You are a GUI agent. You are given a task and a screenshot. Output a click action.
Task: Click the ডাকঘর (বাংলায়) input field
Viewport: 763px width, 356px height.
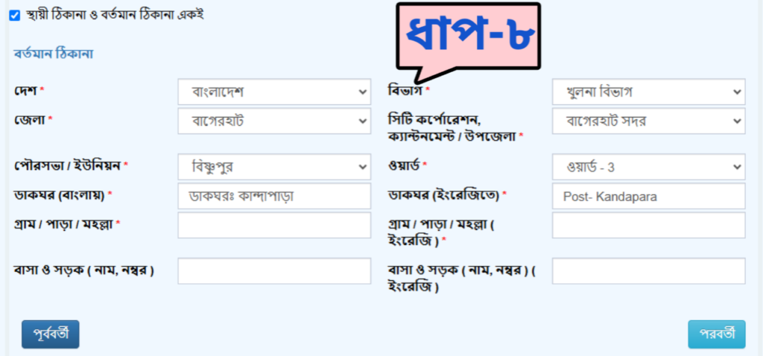click(x=274, y=196)
